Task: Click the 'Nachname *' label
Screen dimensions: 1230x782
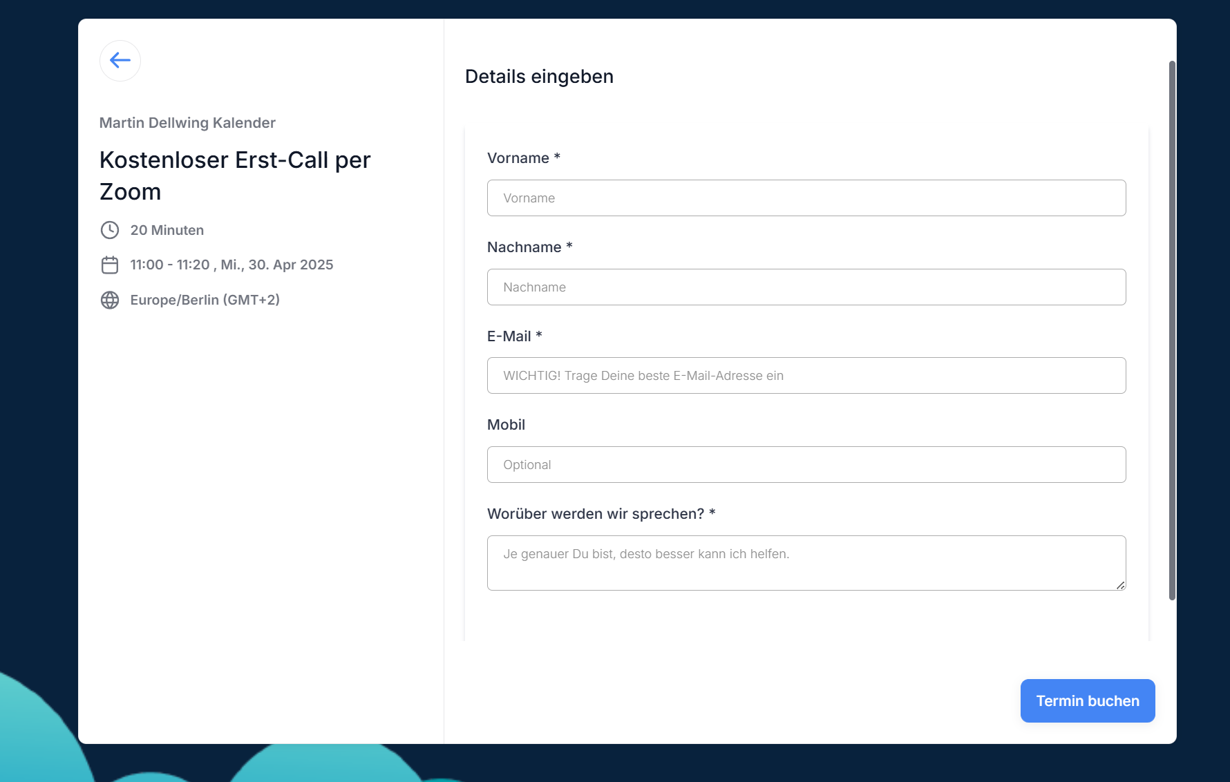Action: coord(530,247)
